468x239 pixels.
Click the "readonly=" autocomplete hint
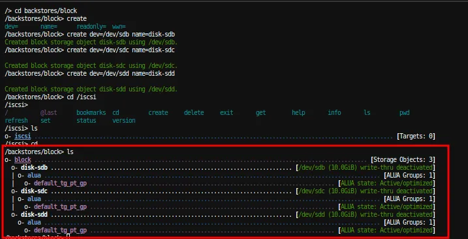91,27
